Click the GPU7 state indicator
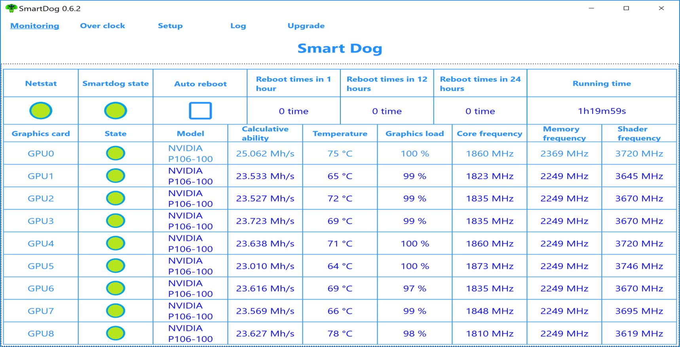The image size is (680, 347). coord(116,311)
